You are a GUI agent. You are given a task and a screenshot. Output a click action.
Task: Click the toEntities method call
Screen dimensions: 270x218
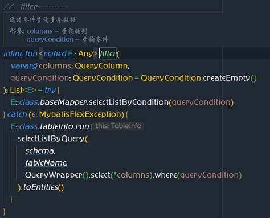coord(40,187)
